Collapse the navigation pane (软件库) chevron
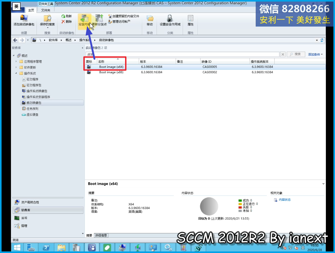The width and height of the screenshot is (335, 253). coord(82,48)
